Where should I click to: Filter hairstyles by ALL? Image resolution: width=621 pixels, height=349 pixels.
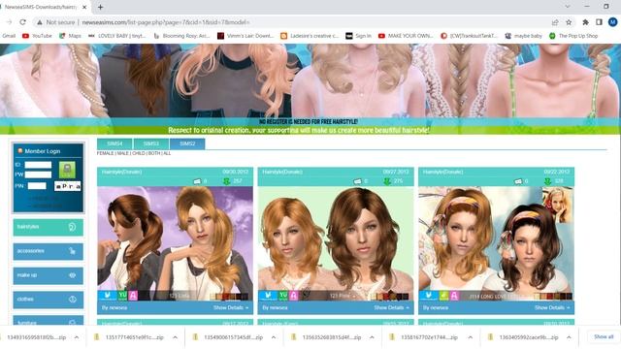[167, 153]
